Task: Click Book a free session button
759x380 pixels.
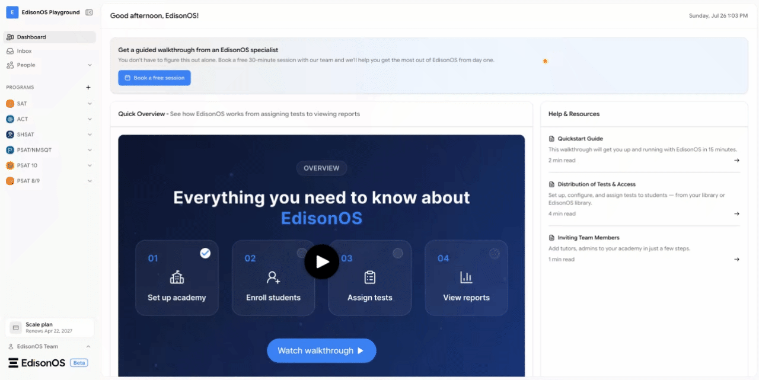Action: (154, 78)
